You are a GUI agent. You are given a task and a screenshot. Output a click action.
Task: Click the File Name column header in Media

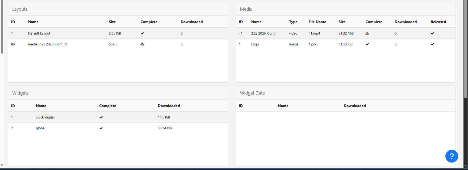(317, 22)
